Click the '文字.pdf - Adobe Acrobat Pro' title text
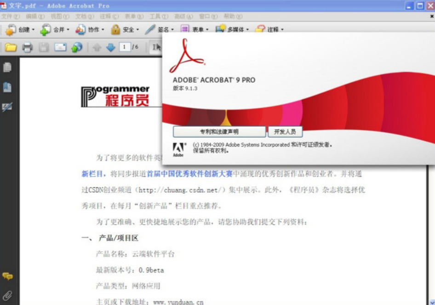The height and width of the screenshot is (305, 435). 59,6
